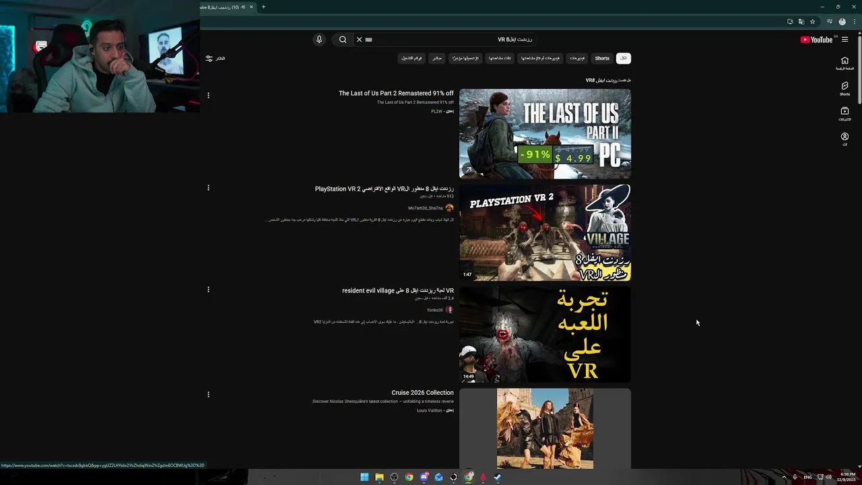Open the PlayStation VR 2 video title
862x485 pixels.
[385, 189]
